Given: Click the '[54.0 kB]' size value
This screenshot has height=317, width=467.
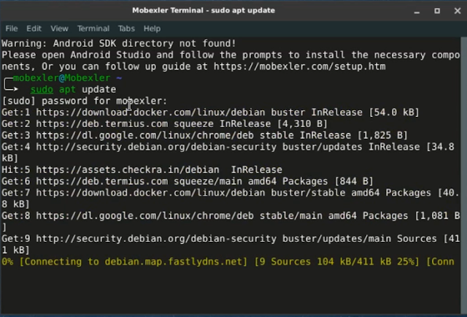Looking at the screenshot, I should pyautogui.click(x=394, y=112).
